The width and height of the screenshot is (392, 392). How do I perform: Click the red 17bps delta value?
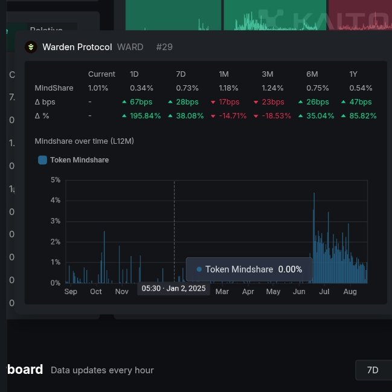pyautogui.click(x=229, y=102)
